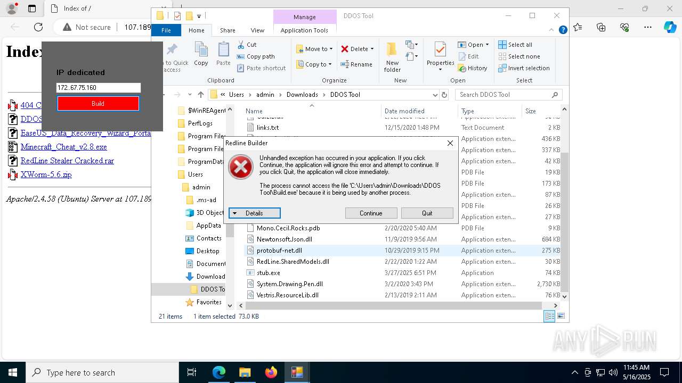The height and width of the screenshot is (383, 682).
Task: Click the admin breadcrumb in address bar
Action: point(265,95)
